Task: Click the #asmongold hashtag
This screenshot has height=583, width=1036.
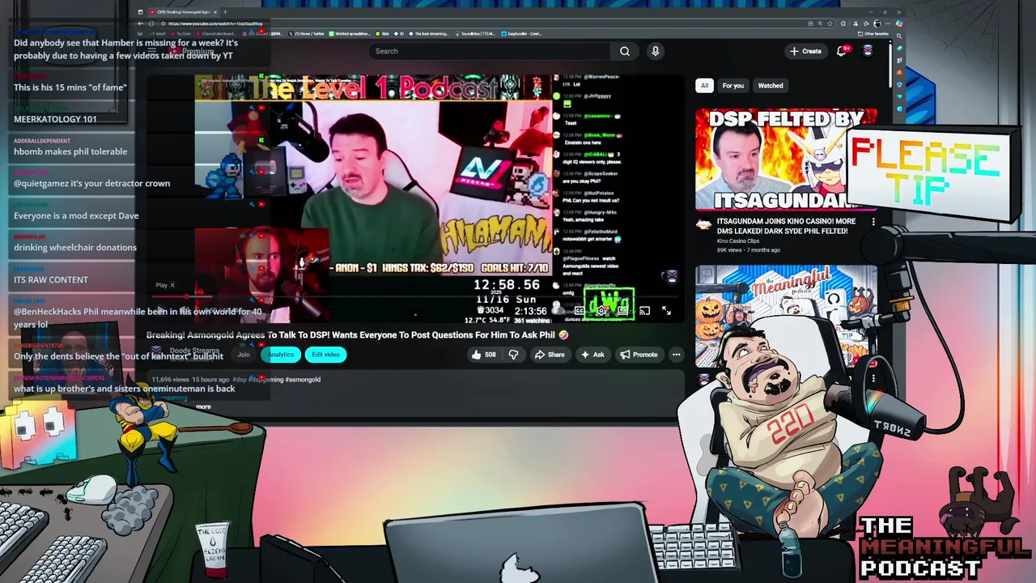Action: coord(303,379)
